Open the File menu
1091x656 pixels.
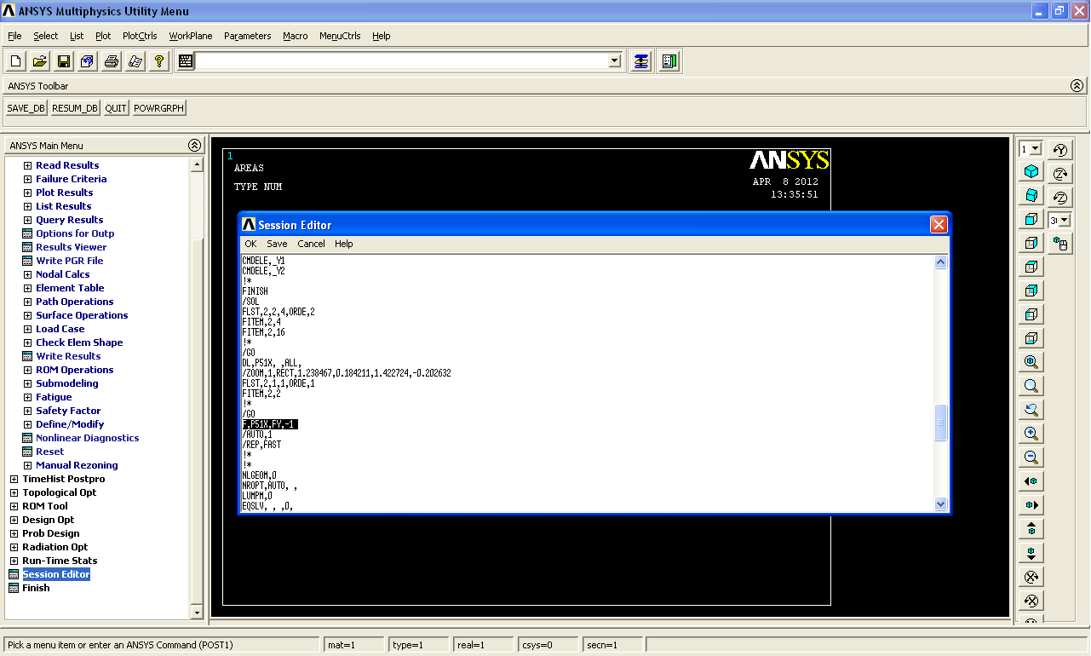click(x=14, y=36)
